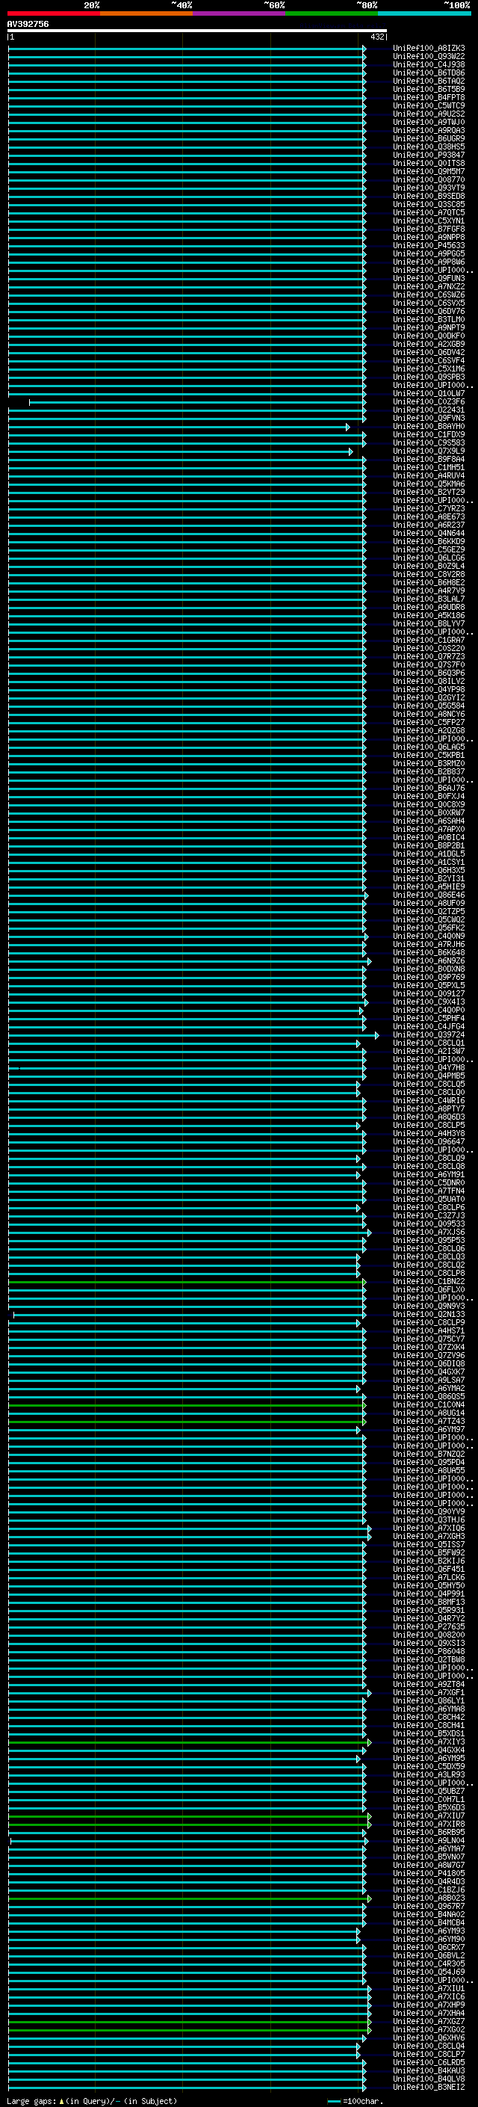The image size is (478, 2107).
Task: Click the label UniRef100_Q38HS5
Action: (x=429, y=147)
